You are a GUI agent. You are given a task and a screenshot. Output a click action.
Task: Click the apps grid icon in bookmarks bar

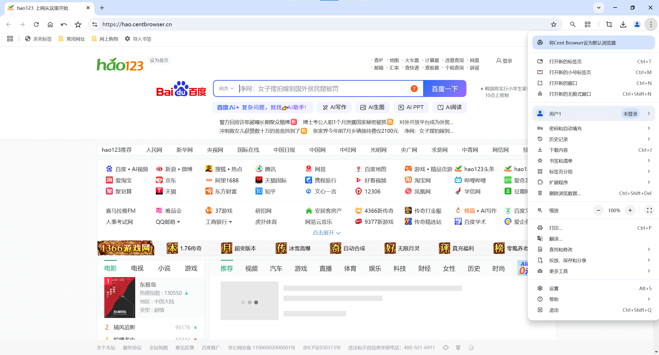coord(10,39)
